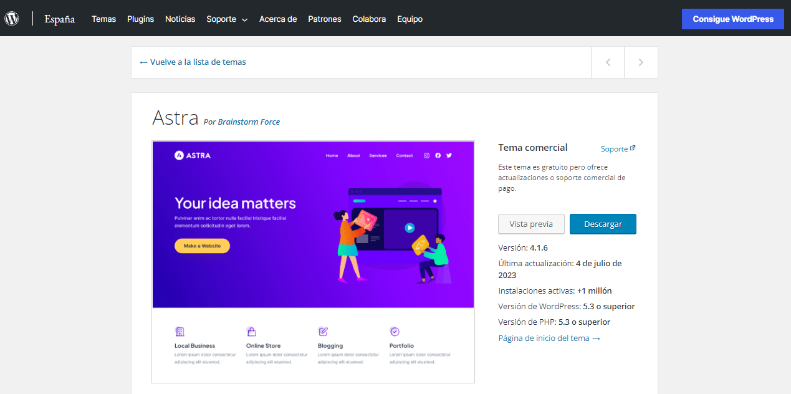Go to previous theme arrow

pos(608,62)
